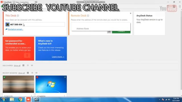
Task: Open Bandicam from the taskbar
Action: [37, 99]
